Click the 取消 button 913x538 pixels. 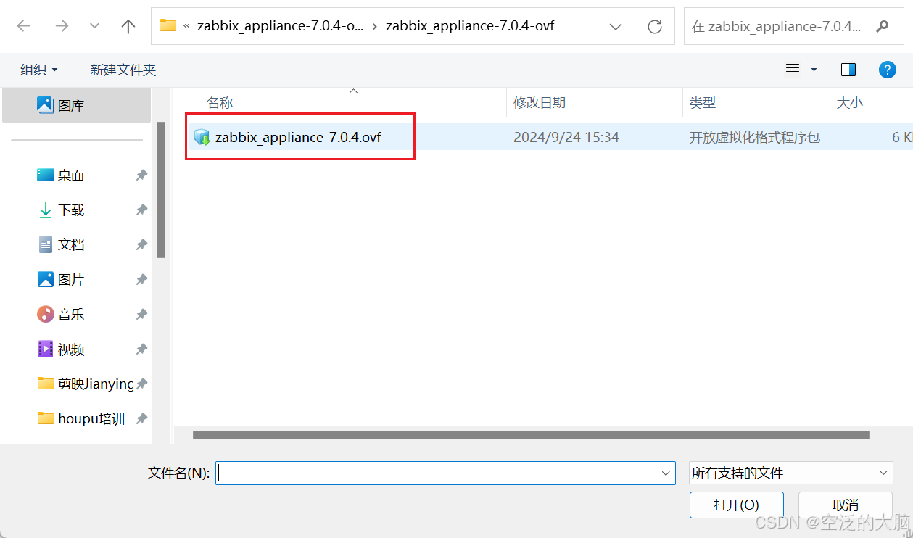(846, 505)
